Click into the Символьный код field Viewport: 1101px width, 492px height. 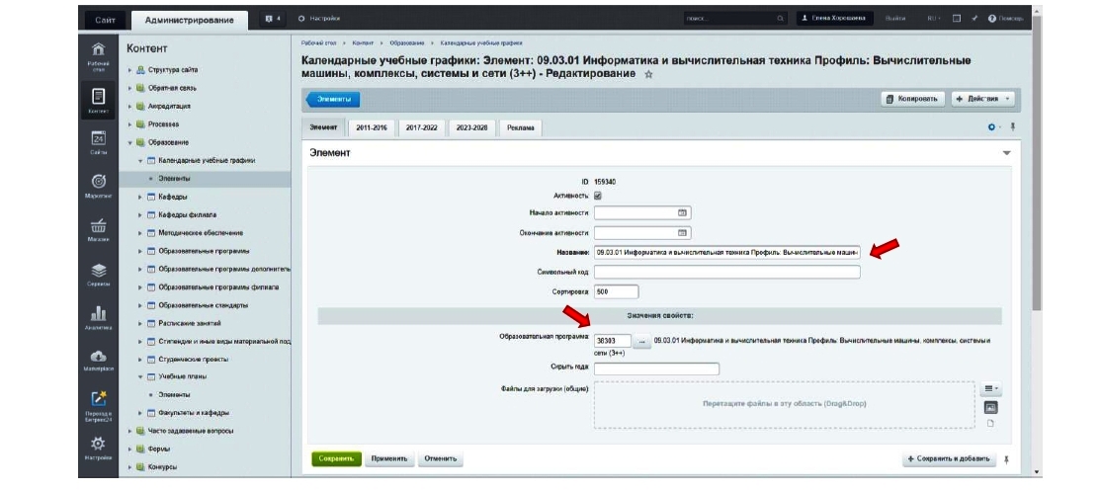726,272
